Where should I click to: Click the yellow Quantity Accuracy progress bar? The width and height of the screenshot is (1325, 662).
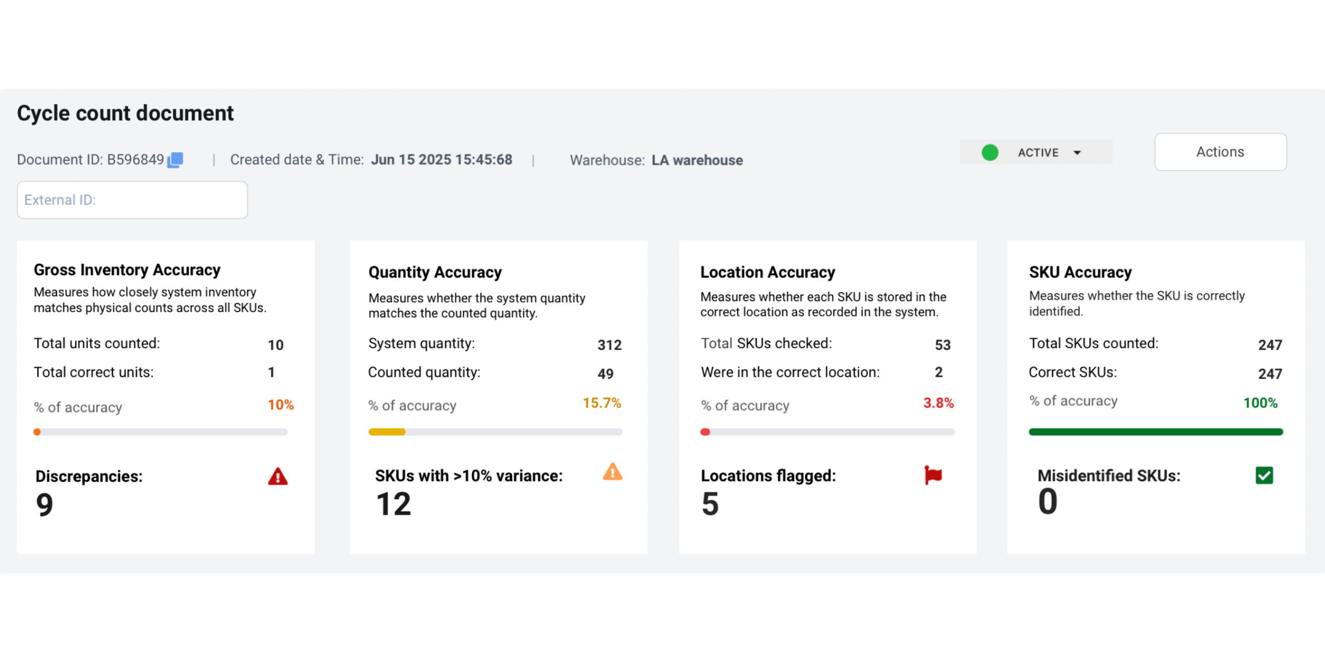pos(387,432)
